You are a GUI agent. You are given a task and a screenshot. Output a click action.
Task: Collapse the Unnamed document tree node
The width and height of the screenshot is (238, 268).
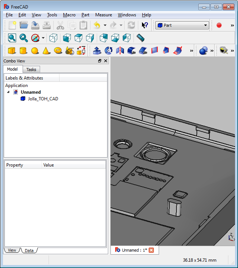coord(8,92)
